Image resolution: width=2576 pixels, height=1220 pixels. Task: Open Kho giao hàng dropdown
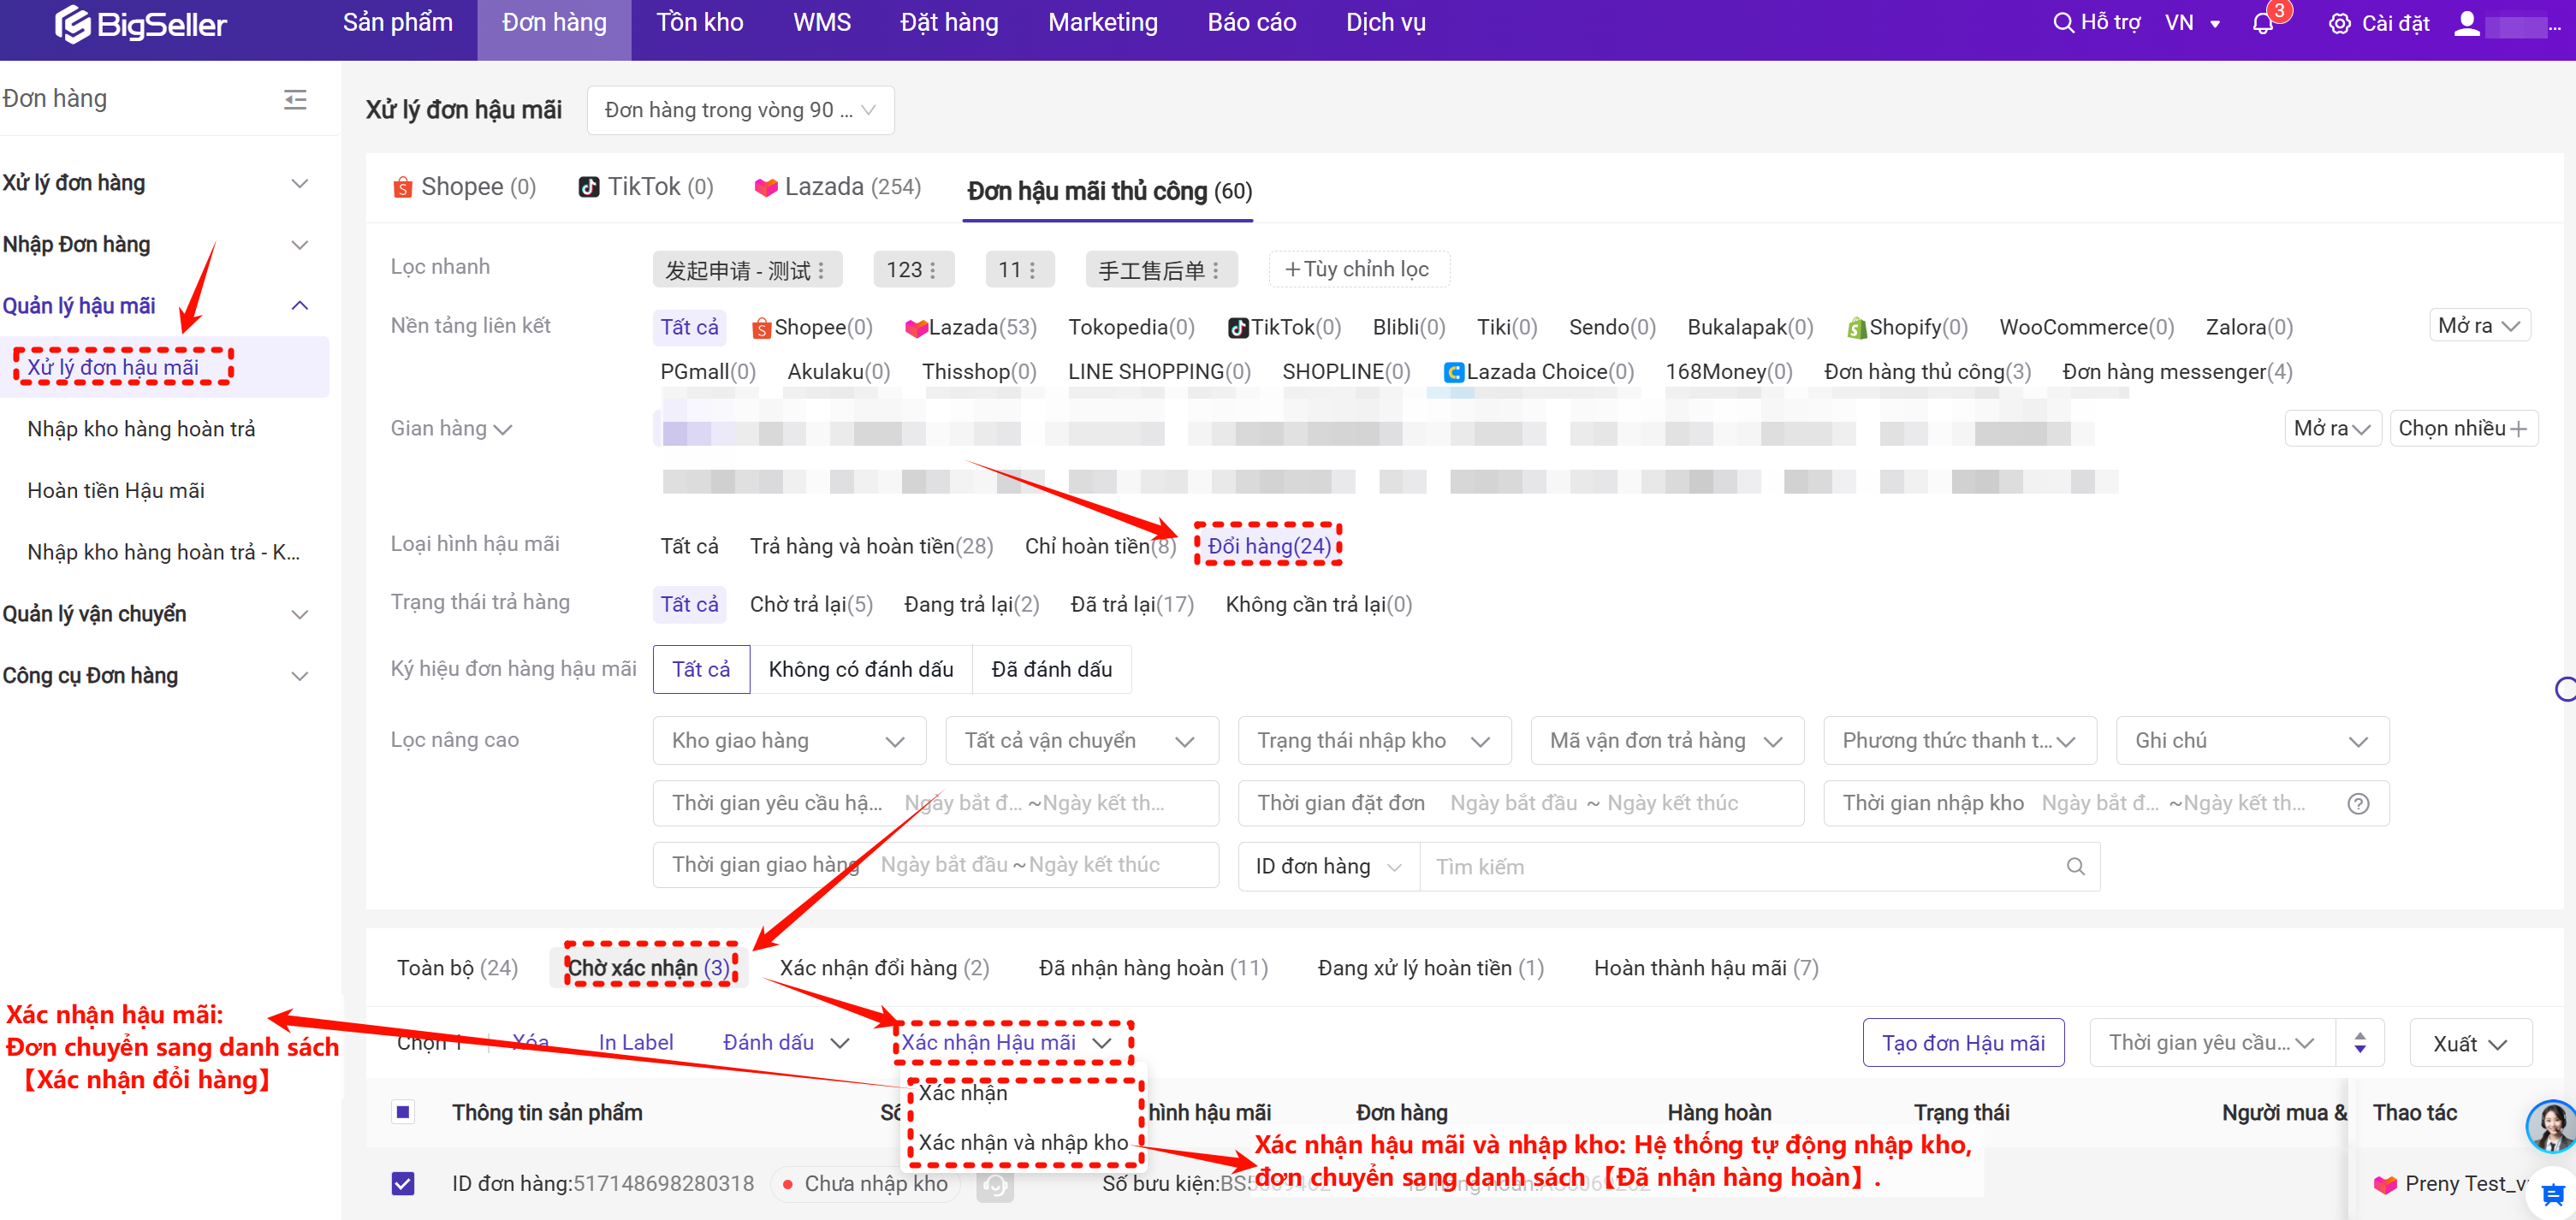788,740
